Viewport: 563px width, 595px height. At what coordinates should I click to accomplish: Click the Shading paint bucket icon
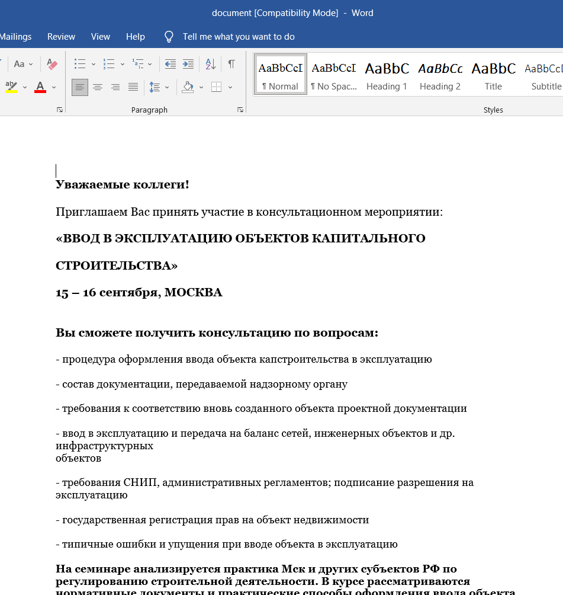click(188, 87)
